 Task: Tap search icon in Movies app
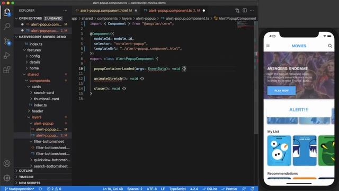tap(330, 46)
